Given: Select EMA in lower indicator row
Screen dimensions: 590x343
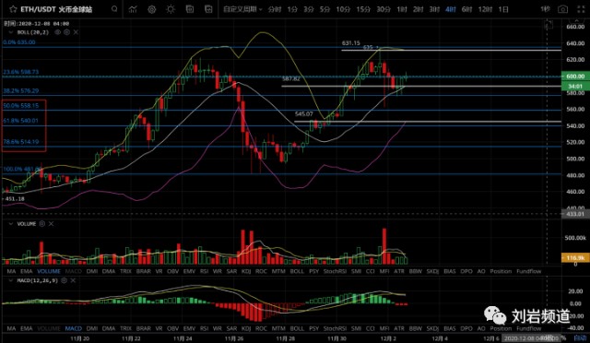Looking at the screenshot, I should tap(27, 328).
